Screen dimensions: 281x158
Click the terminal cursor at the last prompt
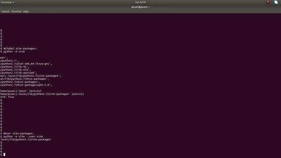(x=4, y=154)
